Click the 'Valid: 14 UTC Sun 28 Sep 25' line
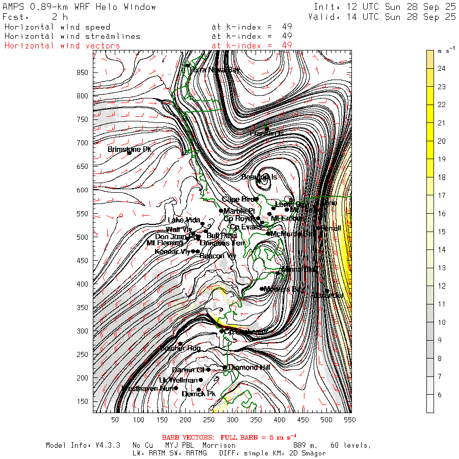 381,17
